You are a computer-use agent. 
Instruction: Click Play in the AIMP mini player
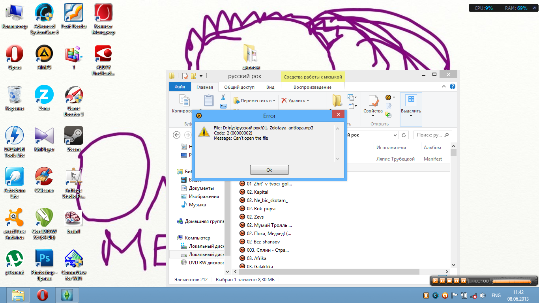click(x=435, y=281)
